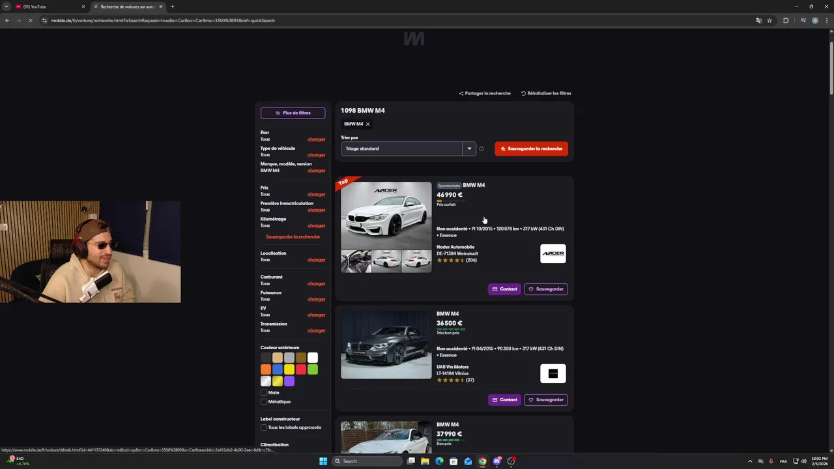Click the sort info icon
834x469 pixels.
(x=482, y=149)
